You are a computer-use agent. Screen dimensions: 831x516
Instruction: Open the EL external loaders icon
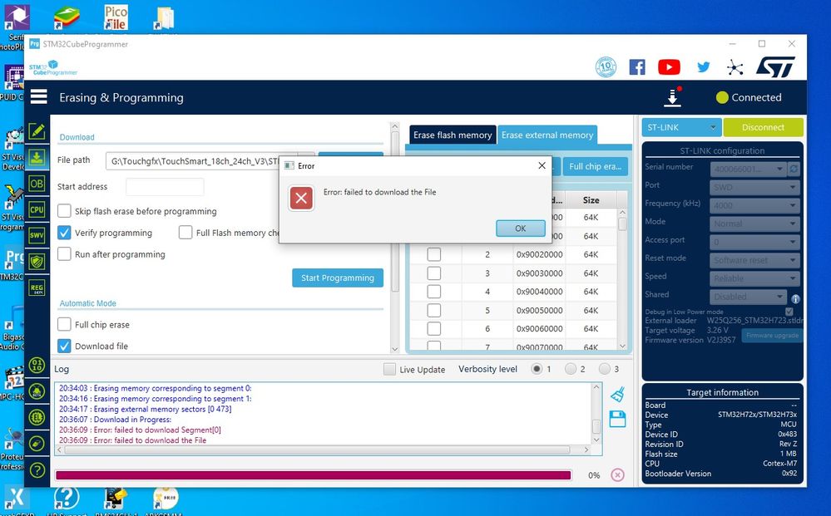point(37,417)
